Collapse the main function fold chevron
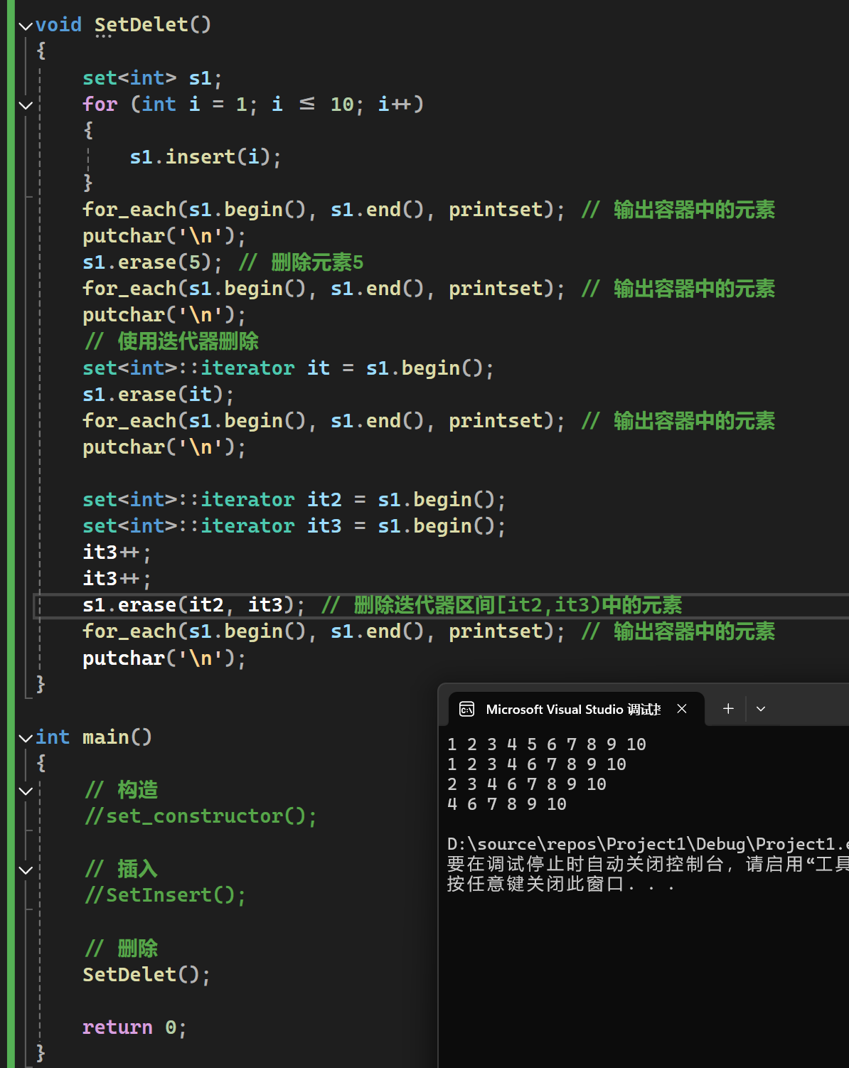 (x=26, y=738)
